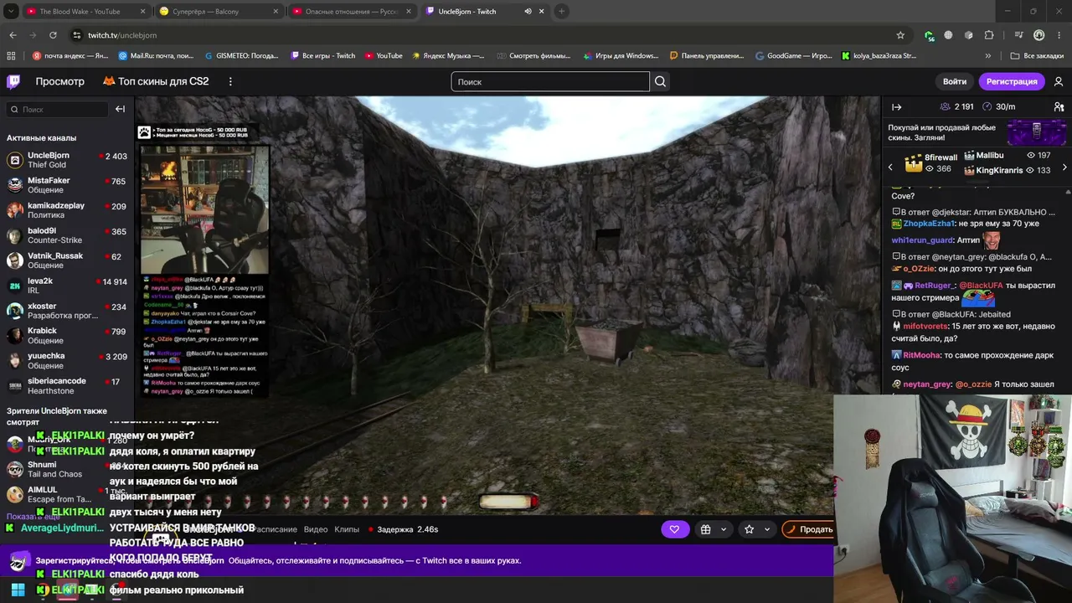Open the Клипы channel tab

[347, 529]
